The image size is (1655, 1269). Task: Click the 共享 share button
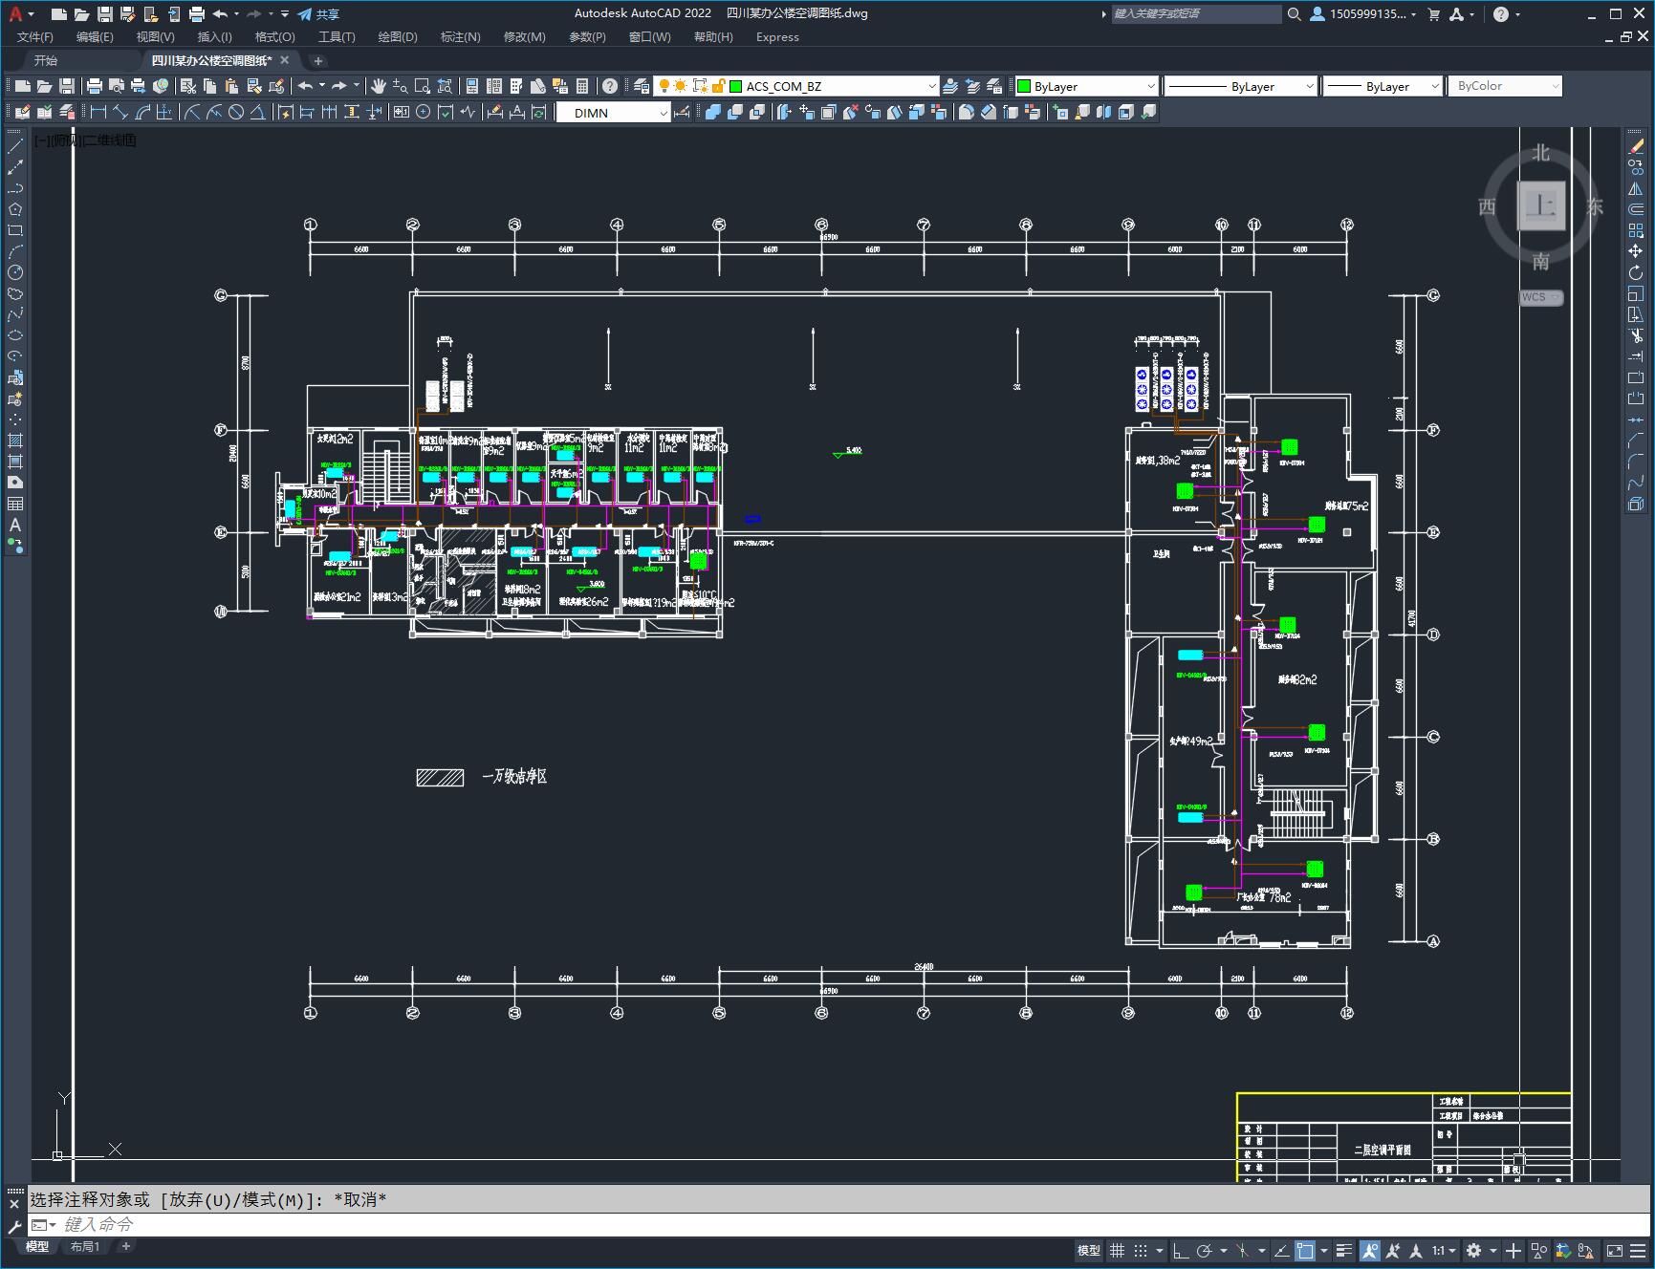318,14
